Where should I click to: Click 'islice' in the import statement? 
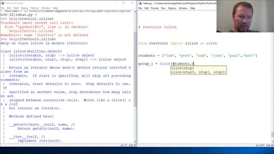[191, 43]
